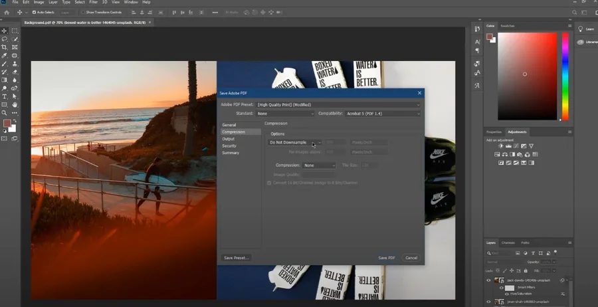
Task: Enable Show Transform Controls checkbox
Action: point(83,12)
